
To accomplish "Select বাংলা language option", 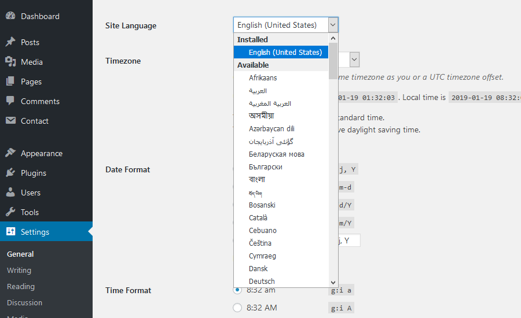I will click(x=281, y=180).
